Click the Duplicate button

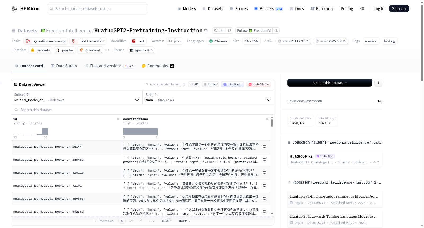tap(232, 84)
